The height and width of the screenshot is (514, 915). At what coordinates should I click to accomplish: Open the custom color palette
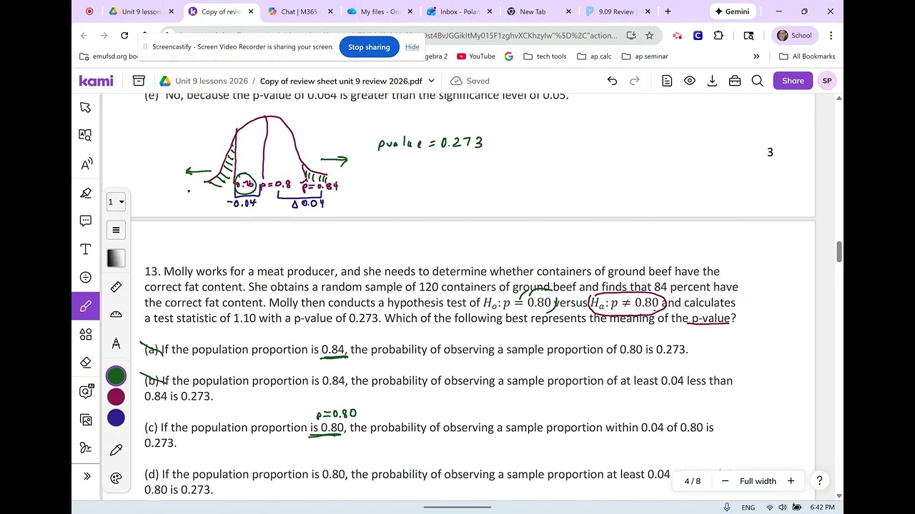click(116, 478)
